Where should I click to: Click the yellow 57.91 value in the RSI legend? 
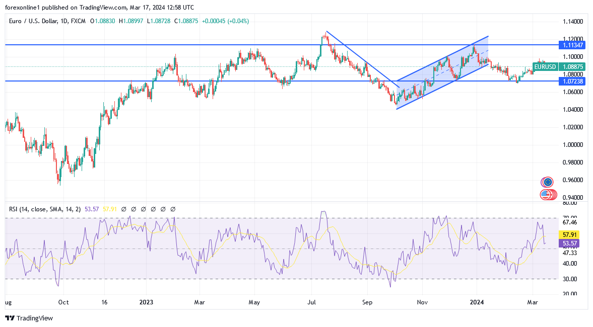click(x=110, y=209)
